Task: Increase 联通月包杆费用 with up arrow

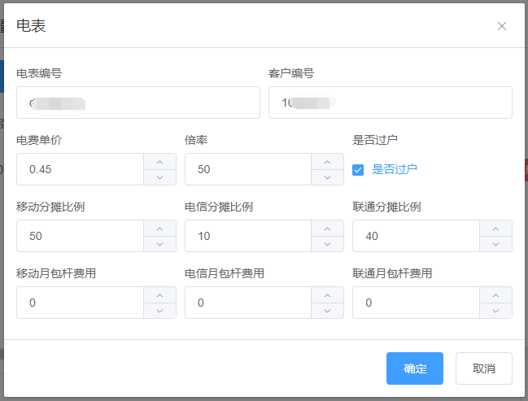Action: click(495, 295)
